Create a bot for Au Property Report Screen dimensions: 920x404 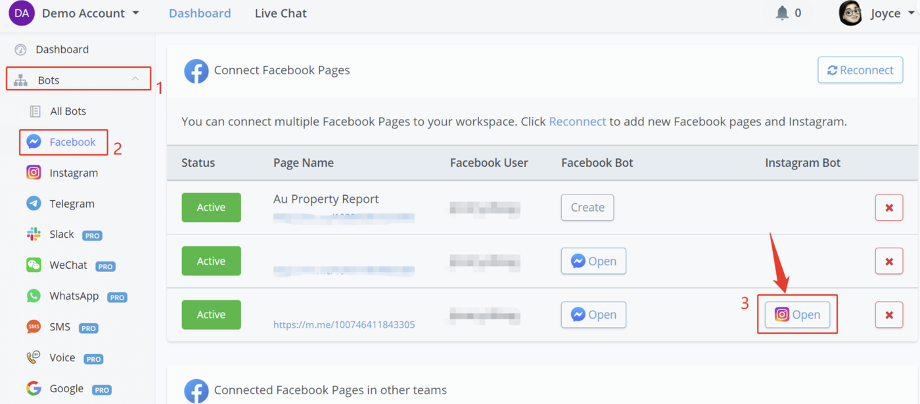(x=587, y=208)
